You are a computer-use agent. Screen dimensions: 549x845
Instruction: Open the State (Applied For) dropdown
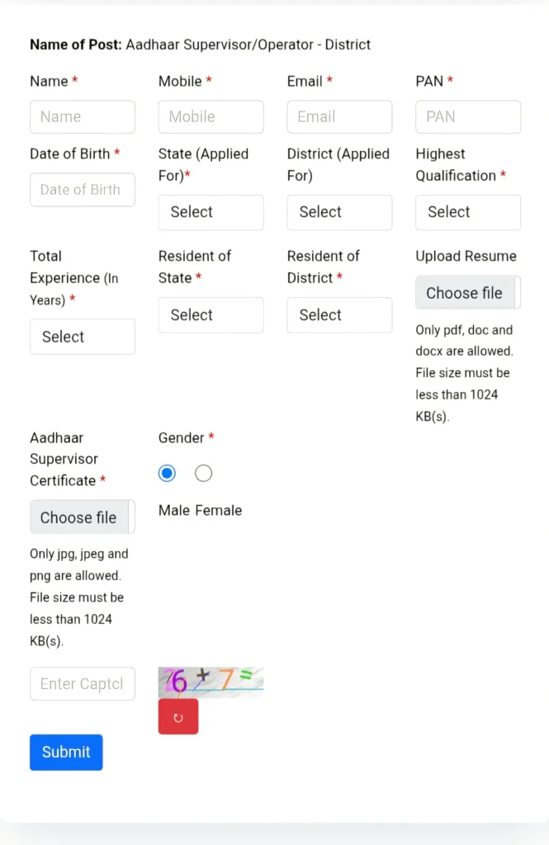[211, 212]
